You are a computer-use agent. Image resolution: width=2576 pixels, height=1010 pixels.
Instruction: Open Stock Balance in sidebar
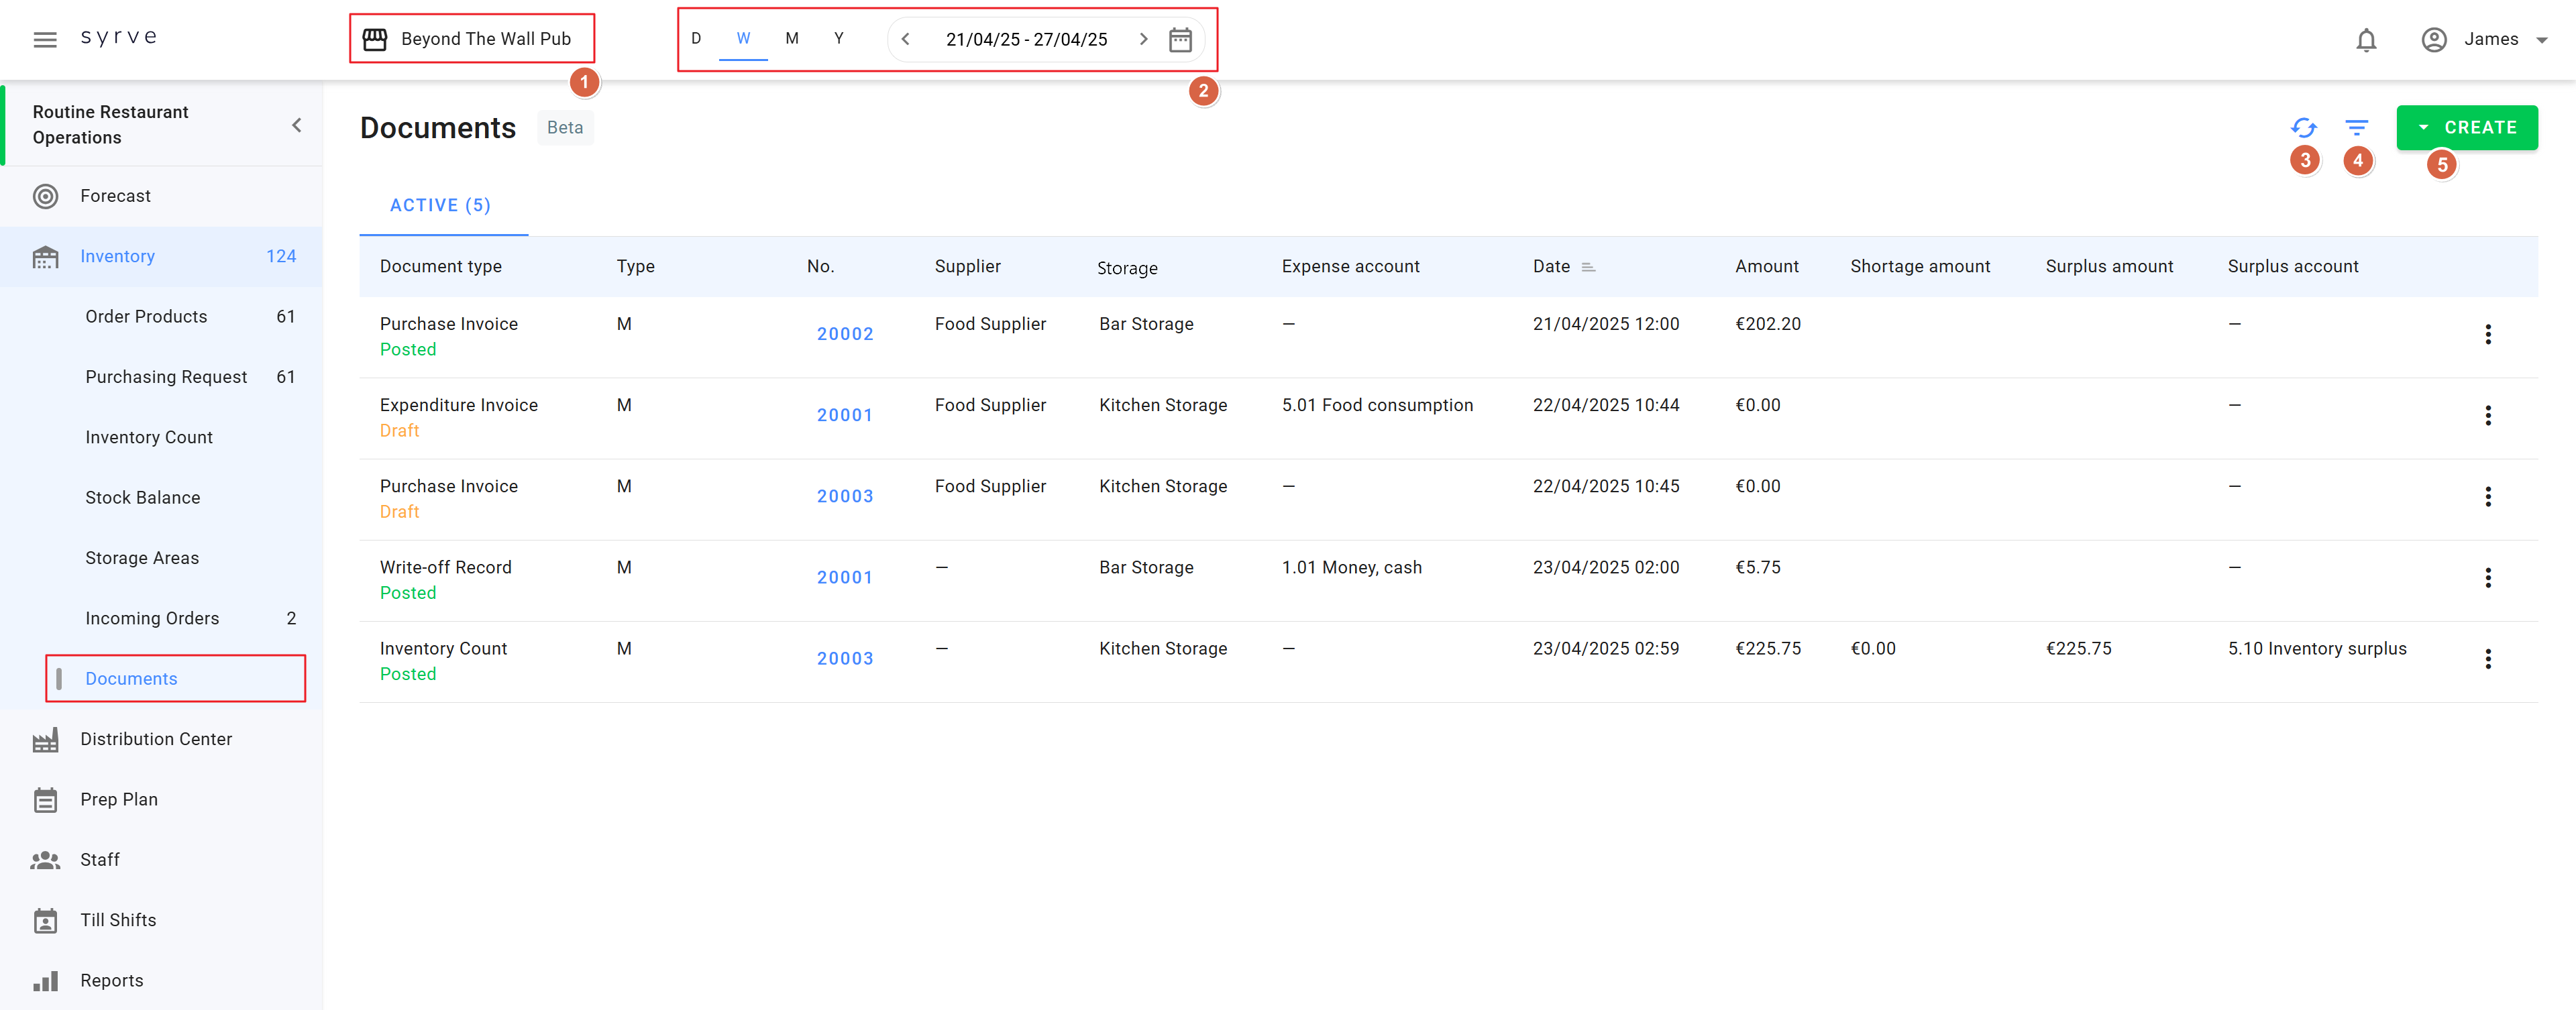click(143, 498)
